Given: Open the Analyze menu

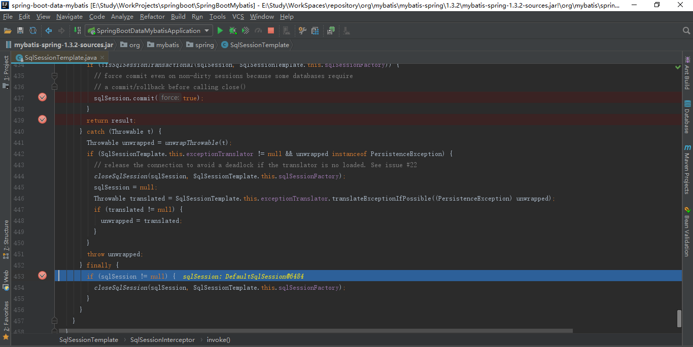Looking at the screenshot, I should pyautogui.click(x=122, y=17).
